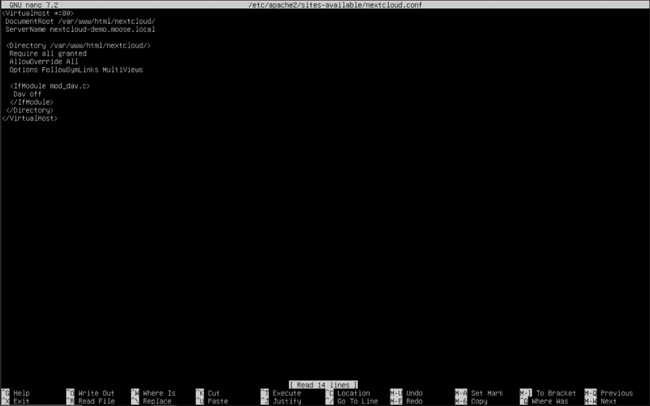Click the ServerName nextcloud-demo.moose.local line
The image size is (650, 406).
coord(81,29)
